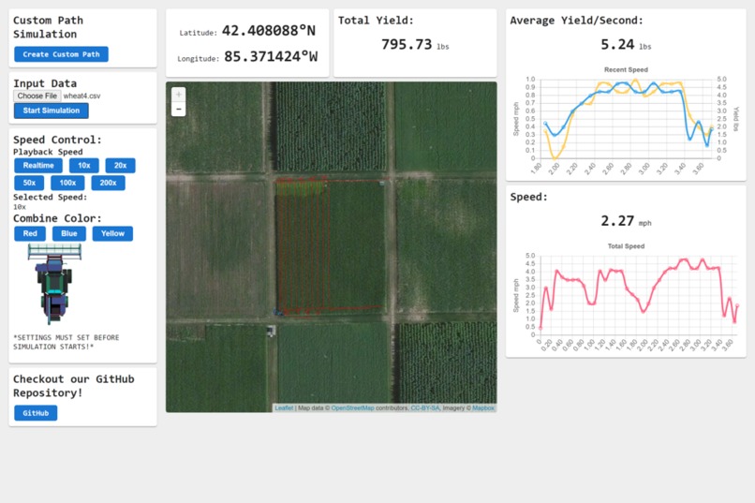This screenshot has width=755, height=503.
Task: Click the Total Speed chart
Action: click(x=626, y=298)
